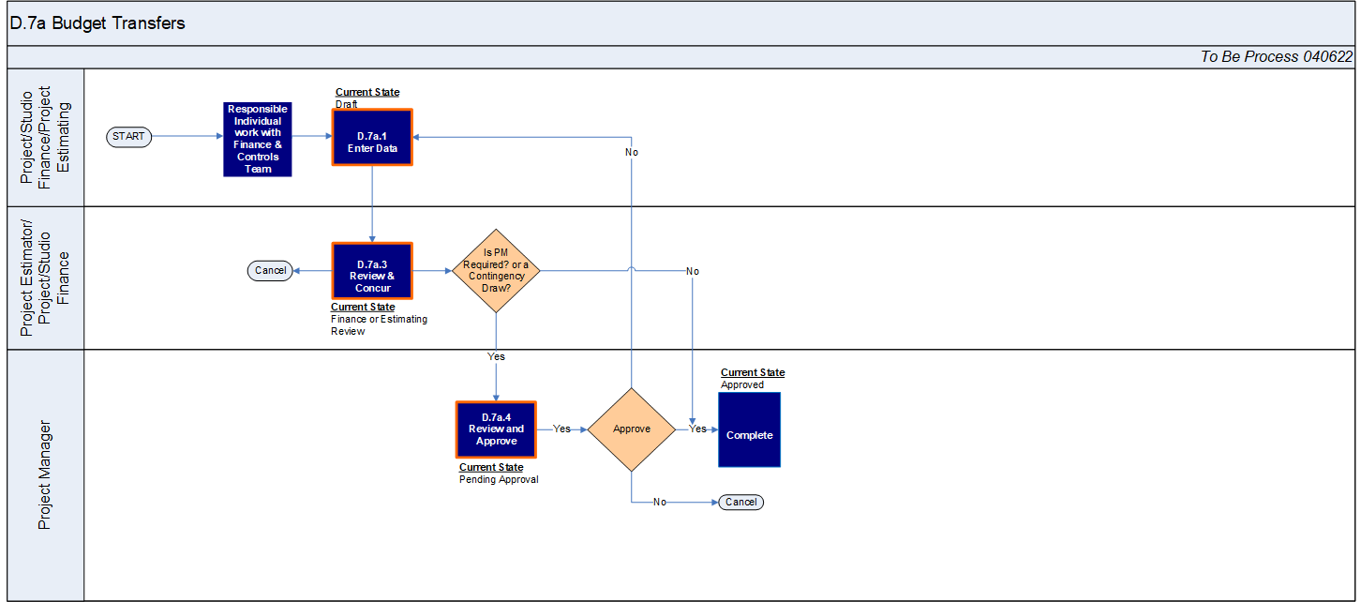Select the Project/Studio Finance/Project Estimating lane label

pyautogui.click(x=45, y=137)
